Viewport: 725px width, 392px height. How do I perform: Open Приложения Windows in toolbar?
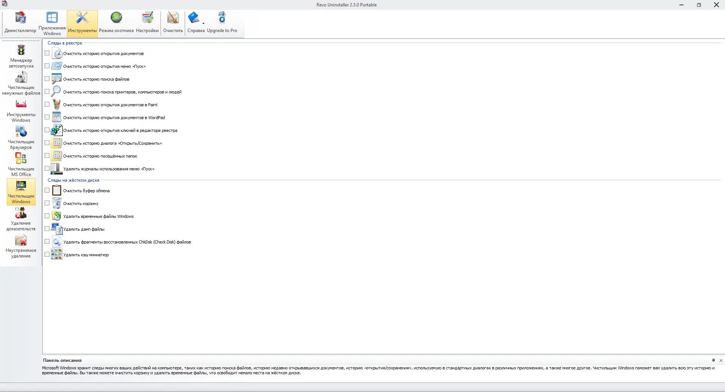[x=52, y=23]
